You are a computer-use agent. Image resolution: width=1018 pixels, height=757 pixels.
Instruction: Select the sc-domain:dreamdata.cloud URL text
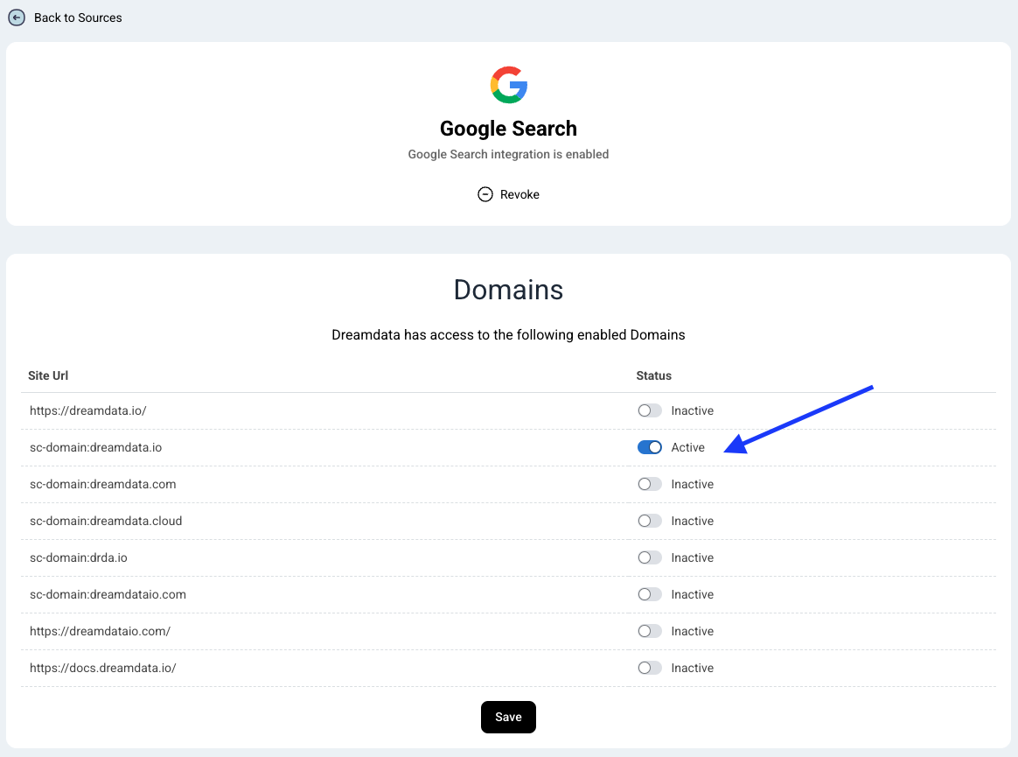(x=106, y=521)
